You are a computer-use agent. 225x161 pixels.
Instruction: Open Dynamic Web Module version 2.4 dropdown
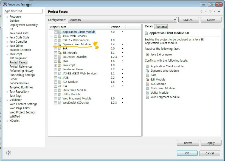[x=123, y=45]
